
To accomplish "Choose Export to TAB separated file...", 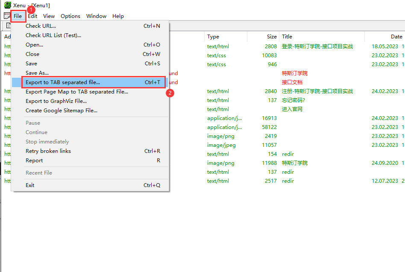I will (x=90, y=82).
